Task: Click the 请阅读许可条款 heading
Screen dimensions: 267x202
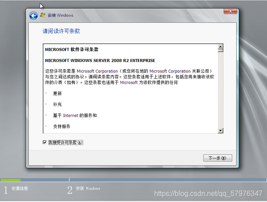Action: click(x=61, y=31)
